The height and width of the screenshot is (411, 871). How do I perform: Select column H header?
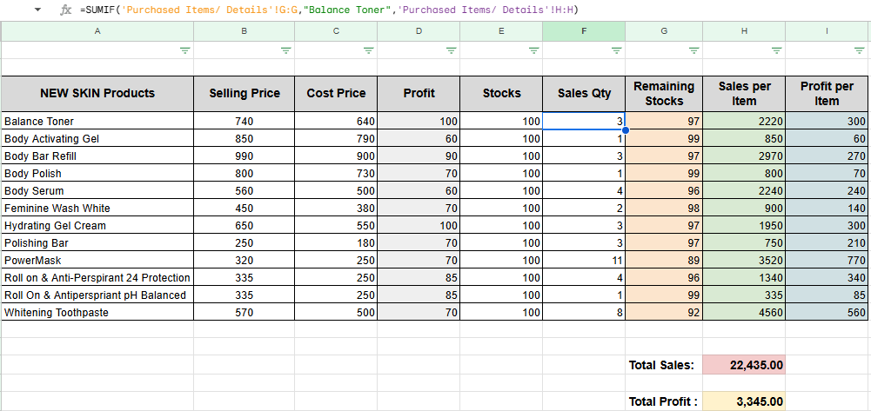pos(744,31)
